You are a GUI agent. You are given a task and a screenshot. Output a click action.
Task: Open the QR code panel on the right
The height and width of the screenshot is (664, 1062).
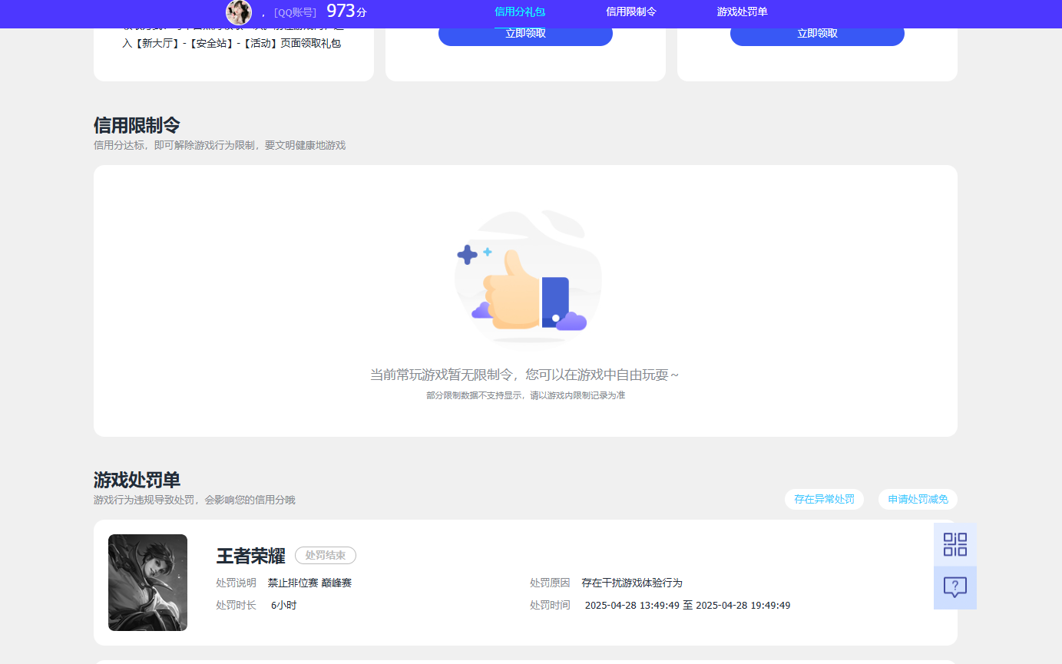tap(954, 543)
